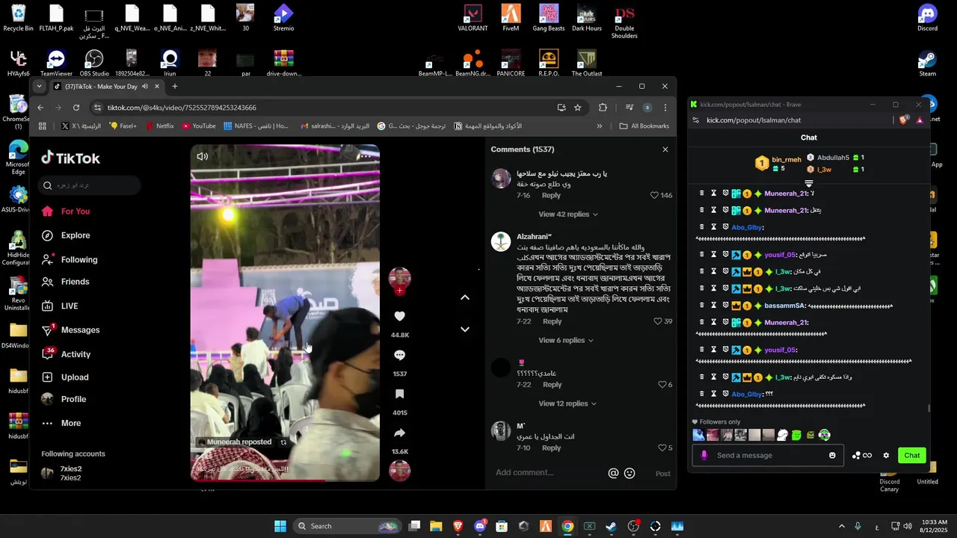Show hidden tray icons chevron
The width and height of the screenshot is (957, 538).
tap(841, 526)
